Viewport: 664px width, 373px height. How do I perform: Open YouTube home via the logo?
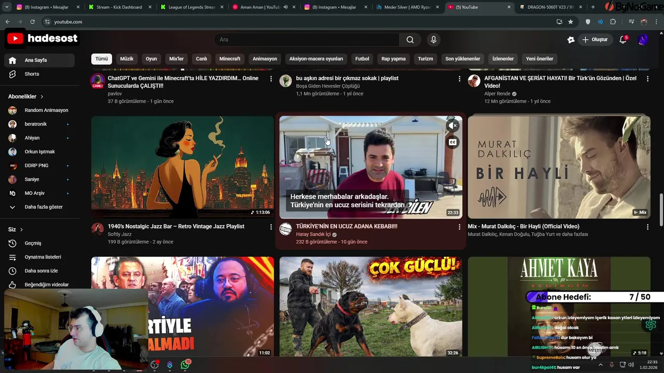tap(43, 38)
